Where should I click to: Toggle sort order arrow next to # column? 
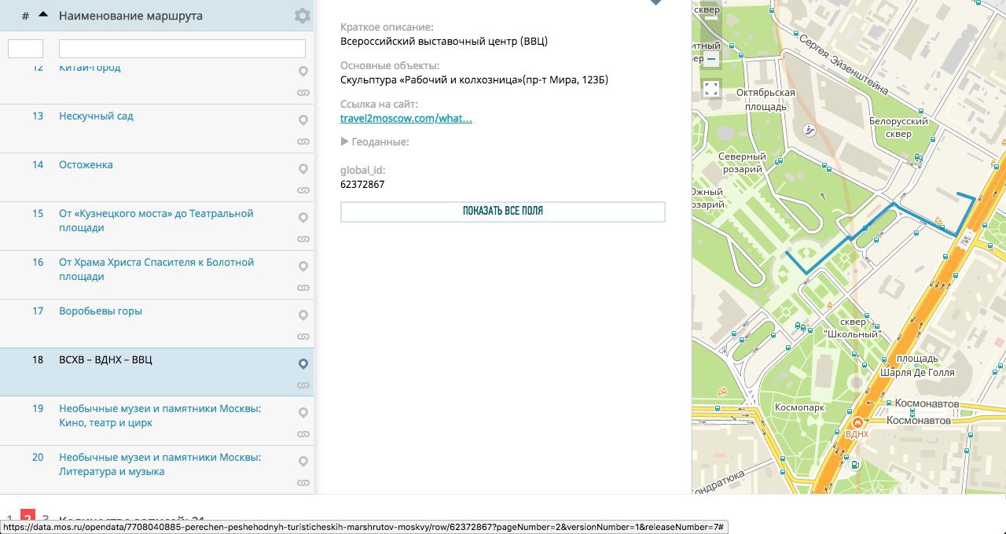[43, 15]
